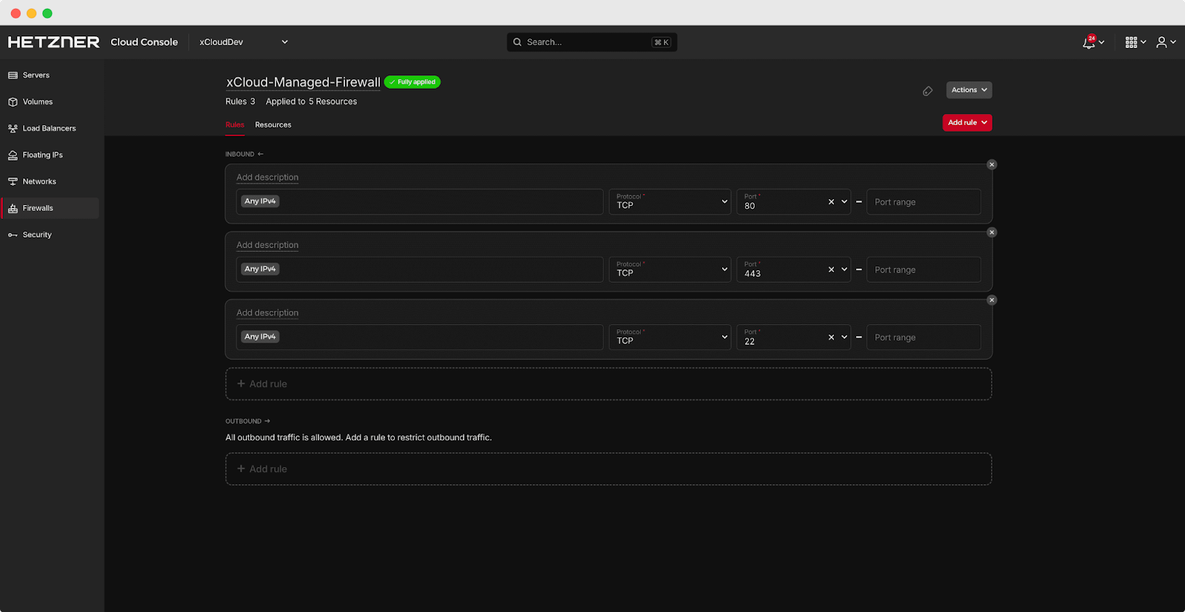This screenshot has height=612, width=1185.
Task: Click the Any IPv4 chip in port 80 rule
Action: click(260, 201)
